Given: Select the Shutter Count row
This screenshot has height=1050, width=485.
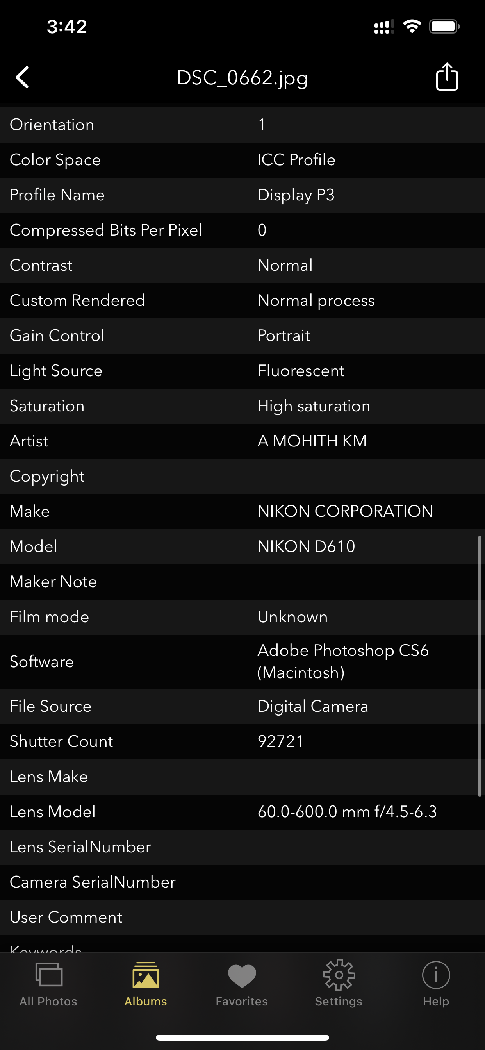Looking at the screenshot, I should (242, 742).
